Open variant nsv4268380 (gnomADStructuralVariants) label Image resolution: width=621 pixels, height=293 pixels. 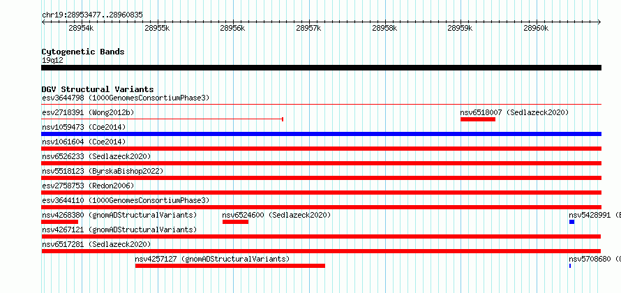coord(119,216)
